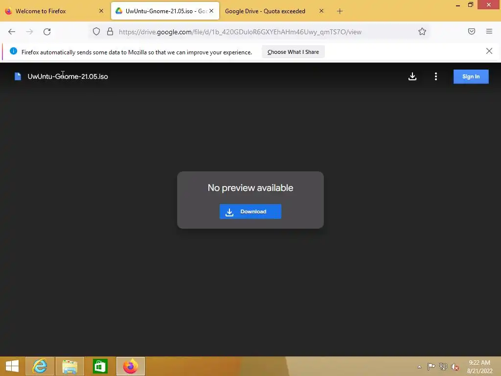Image resolution: width=501 pixels, height=376 pixels.
Task: Save page to Pocket
Action: click(x=471, y=31)
